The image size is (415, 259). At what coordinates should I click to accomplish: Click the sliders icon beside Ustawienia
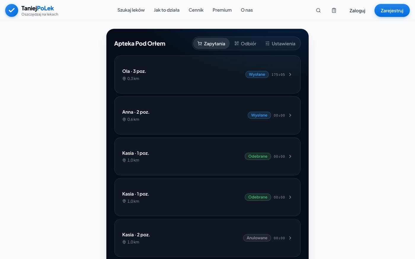[x=267, y=44]
